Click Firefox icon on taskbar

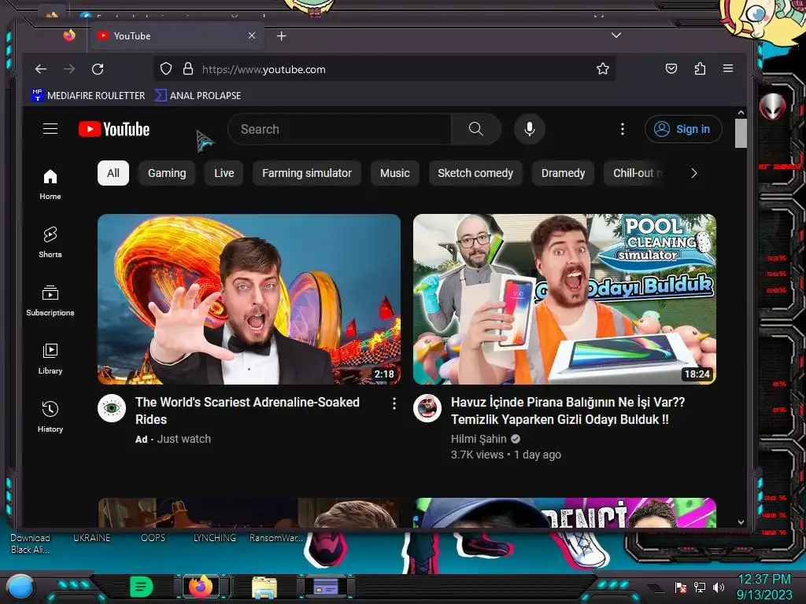[x=201, y=587]
